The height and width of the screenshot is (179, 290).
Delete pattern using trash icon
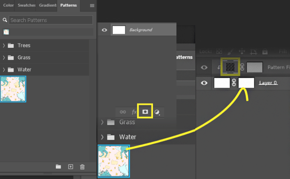pos(82,167)
